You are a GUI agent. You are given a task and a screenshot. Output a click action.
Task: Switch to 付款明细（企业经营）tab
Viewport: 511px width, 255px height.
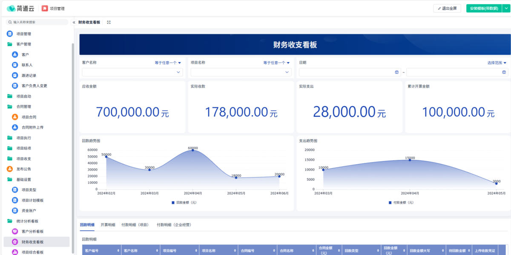click(x=174, y=224)
